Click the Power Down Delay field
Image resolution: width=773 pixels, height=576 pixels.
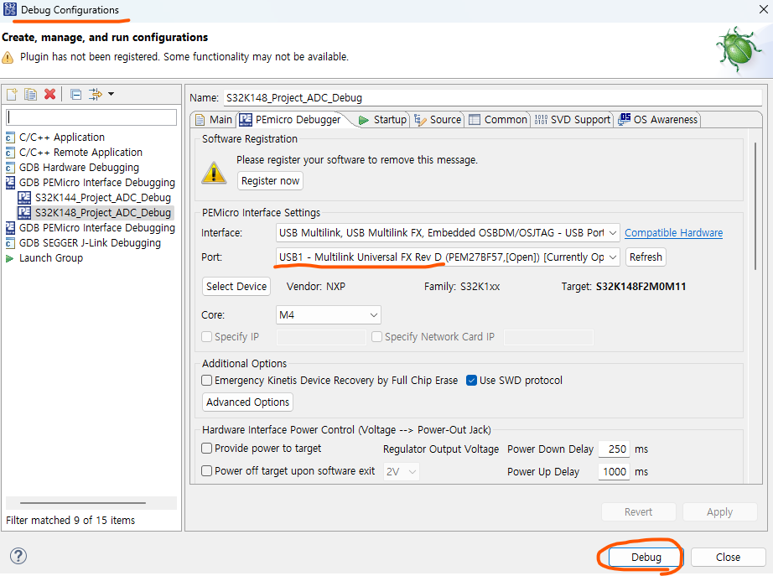(x=615, y=449)
